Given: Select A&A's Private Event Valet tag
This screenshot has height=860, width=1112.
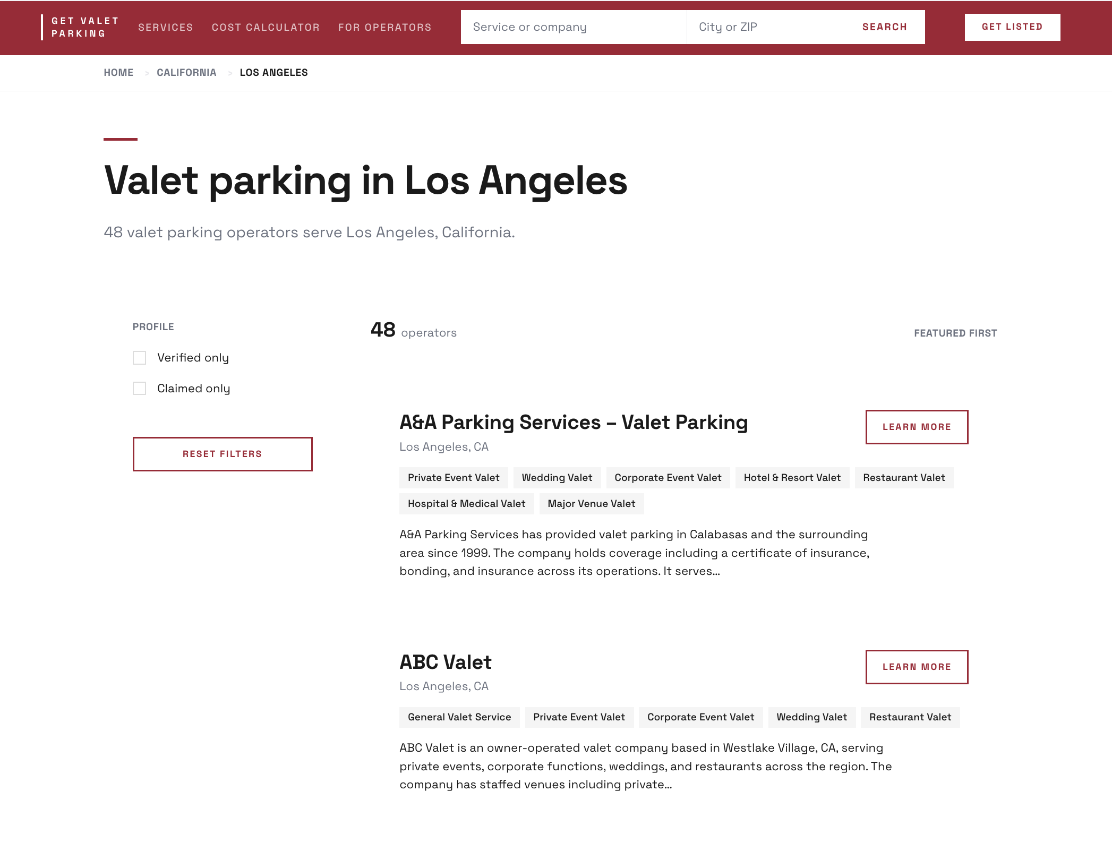Looking at the screenshot, I should [x=454, y=478].
